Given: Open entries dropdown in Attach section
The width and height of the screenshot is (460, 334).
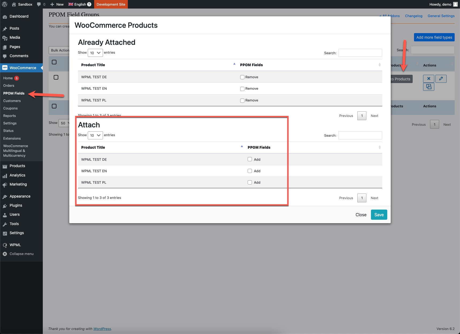Looking at the screenshot, I should click(95, 135).
